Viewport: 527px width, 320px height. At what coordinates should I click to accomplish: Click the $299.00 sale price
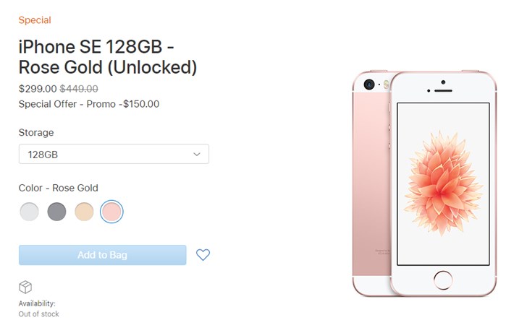[x=37, y=89]
